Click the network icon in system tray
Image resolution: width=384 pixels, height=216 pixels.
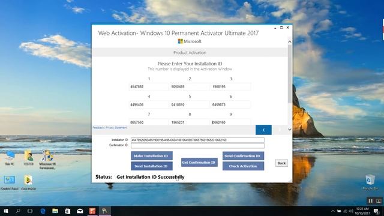pyautogui.click(x=345, y=211)
